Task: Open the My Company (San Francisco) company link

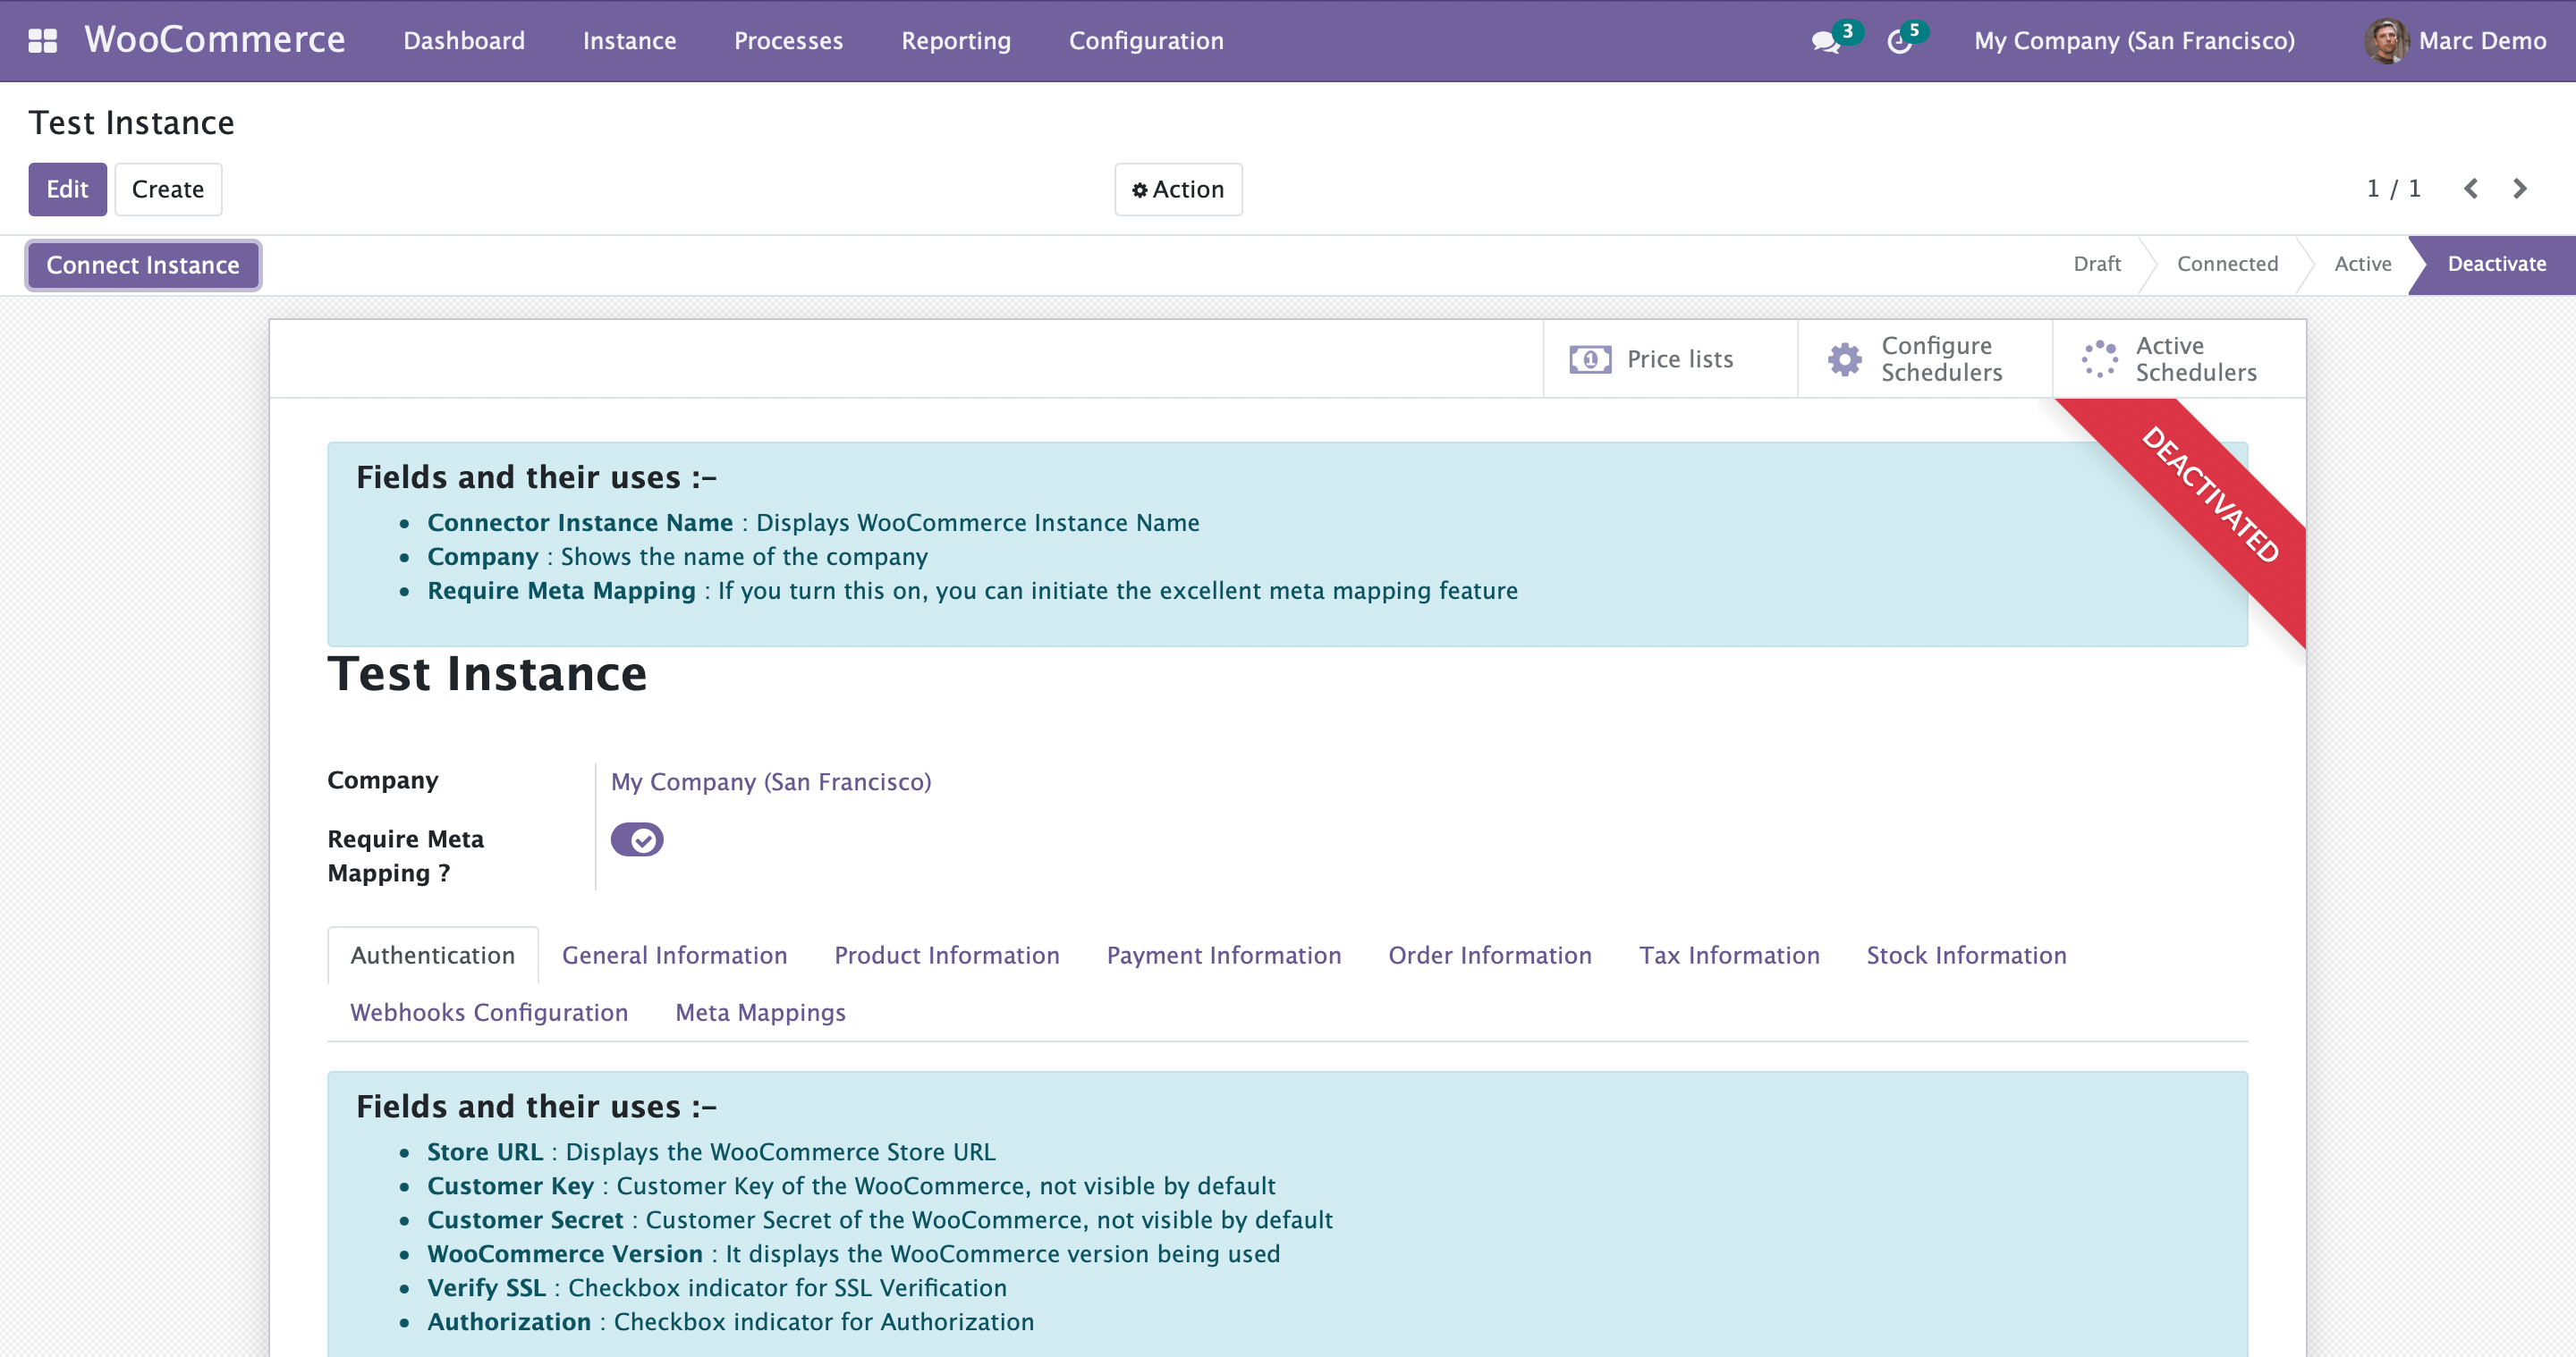Action: pos(770,781)
